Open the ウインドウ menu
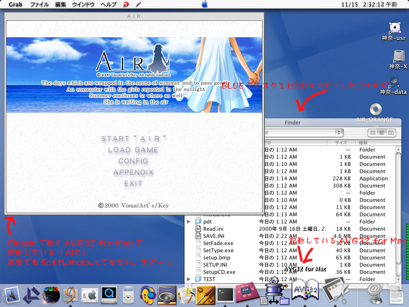This screenshot has height=307, width=409. tap(83, 4)
